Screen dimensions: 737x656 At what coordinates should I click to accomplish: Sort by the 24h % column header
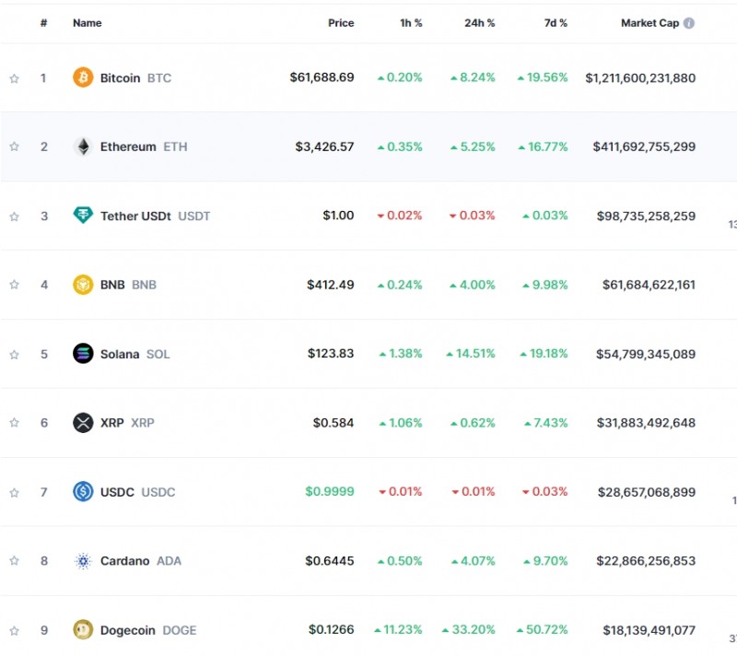click(479, 23)
